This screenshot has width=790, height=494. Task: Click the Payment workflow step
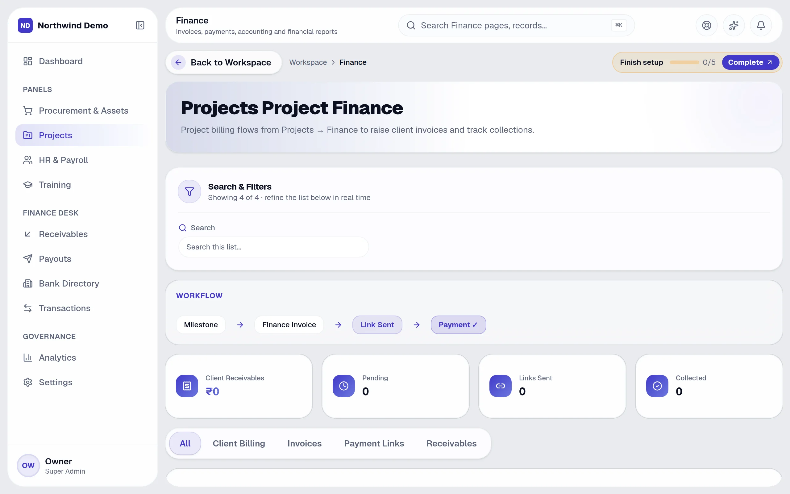tap(458, 325)
